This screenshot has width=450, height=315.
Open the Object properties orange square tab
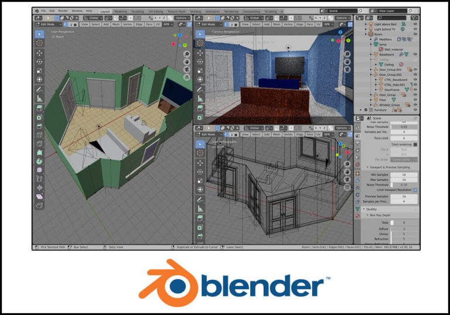point(357,173)
